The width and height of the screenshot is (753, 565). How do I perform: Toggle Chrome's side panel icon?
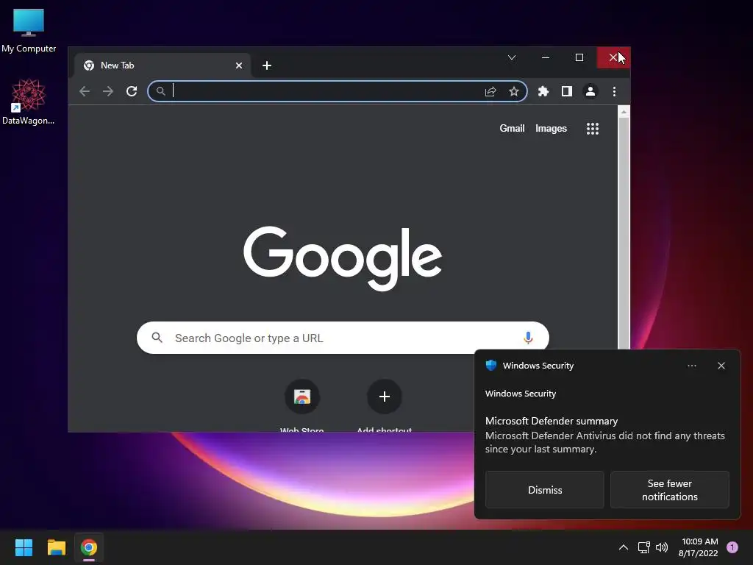point(567,91)
